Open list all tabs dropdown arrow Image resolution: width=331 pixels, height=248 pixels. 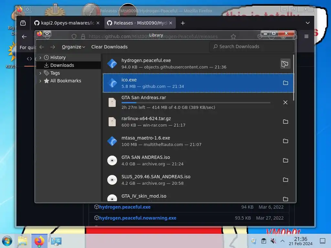[x=308, y=23]
